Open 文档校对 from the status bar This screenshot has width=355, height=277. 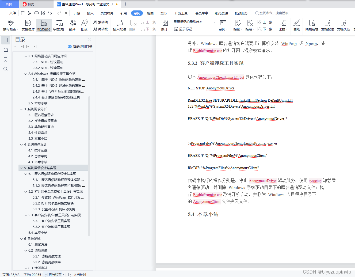pos(77,274)
